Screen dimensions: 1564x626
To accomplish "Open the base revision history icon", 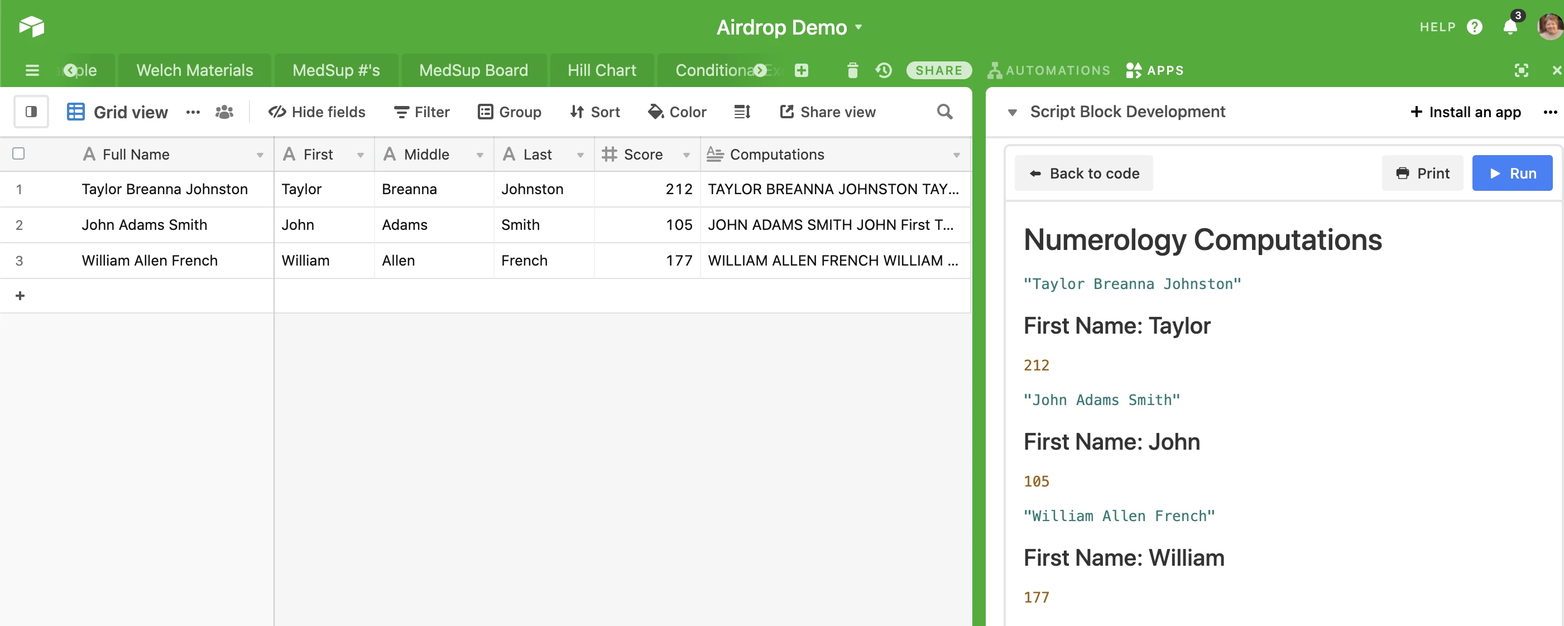I will [884, 70].
